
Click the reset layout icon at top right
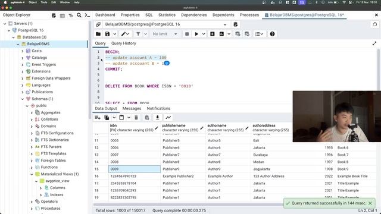pyautogui.click(x=375, y=24)
